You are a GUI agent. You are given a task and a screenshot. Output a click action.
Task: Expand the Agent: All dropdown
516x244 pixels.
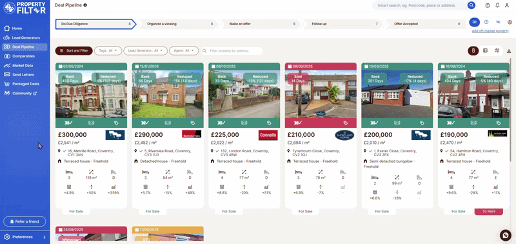184,51
